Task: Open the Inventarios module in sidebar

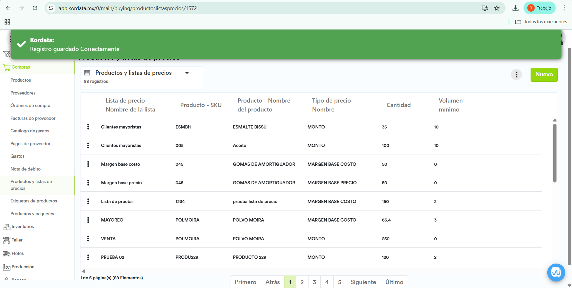Action: pyautogui.click(x=23, y=227)
